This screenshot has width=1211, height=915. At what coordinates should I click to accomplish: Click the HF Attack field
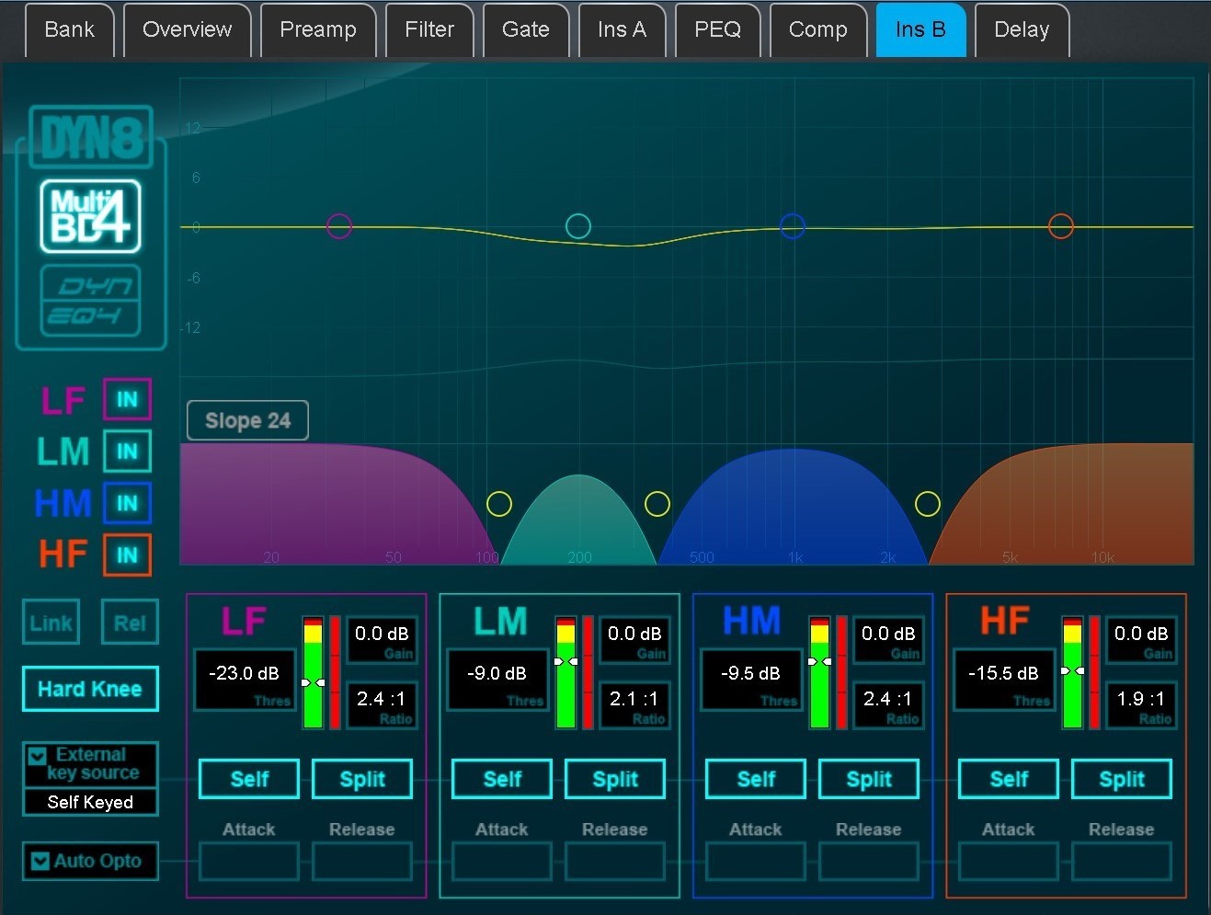1009,862
